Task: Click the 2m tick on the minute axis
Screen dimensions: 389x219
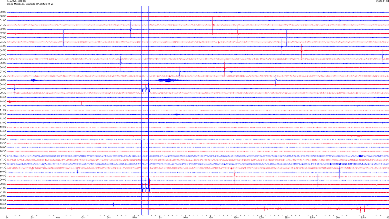Action: 32,217
